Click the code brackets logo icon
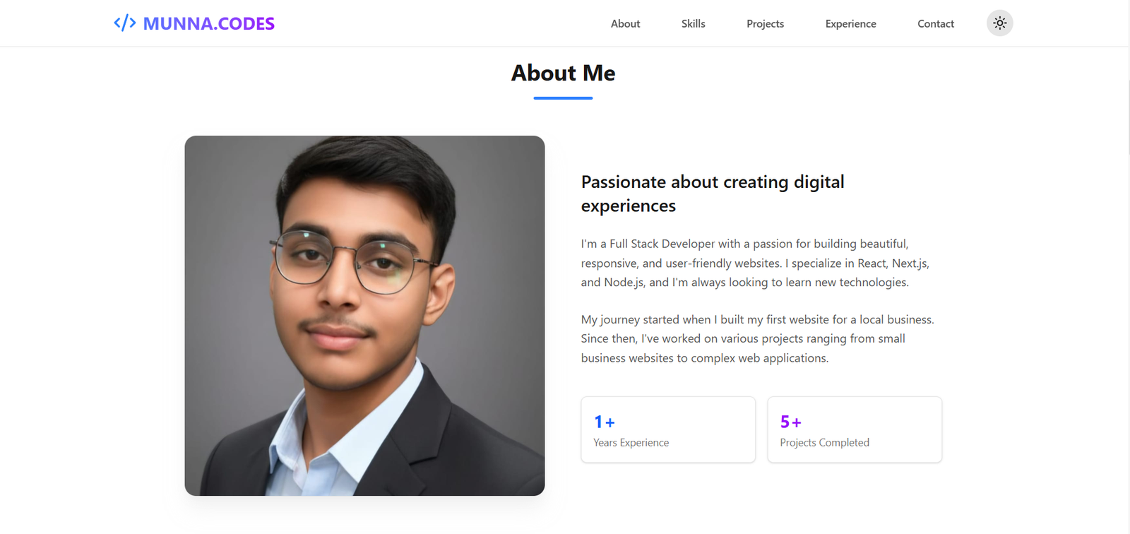This screenshot has height=534, width=1130. point(124,23)
